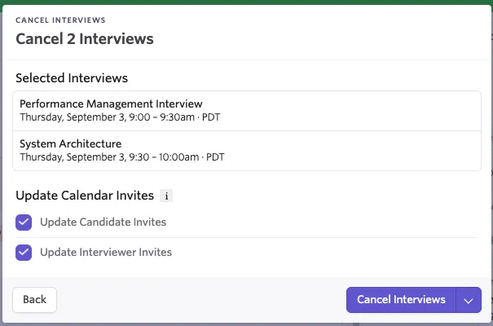Click the 'Selected Interviews' section title
493x326 pixels.
tap(72, 78)
